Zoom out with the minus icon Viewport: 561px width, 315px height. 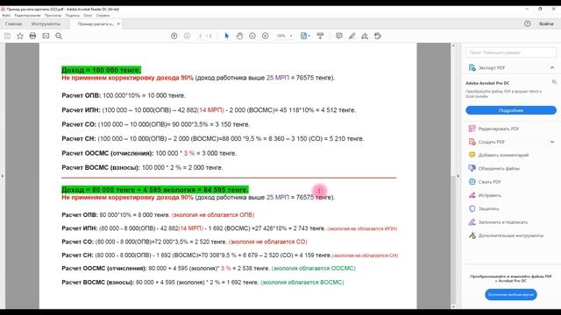[252, 36]
